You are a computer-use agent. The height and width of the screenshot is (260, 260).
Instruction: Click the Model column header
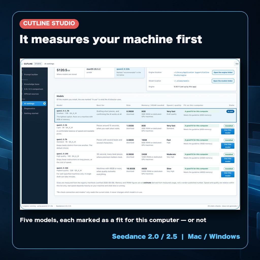coord(59,105)
